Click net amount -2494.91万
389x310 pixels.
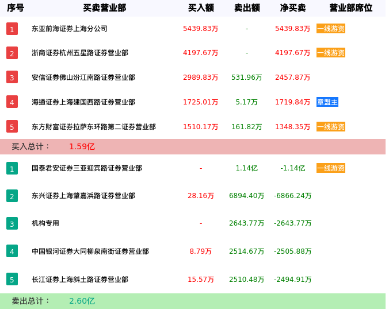(292, 280)
